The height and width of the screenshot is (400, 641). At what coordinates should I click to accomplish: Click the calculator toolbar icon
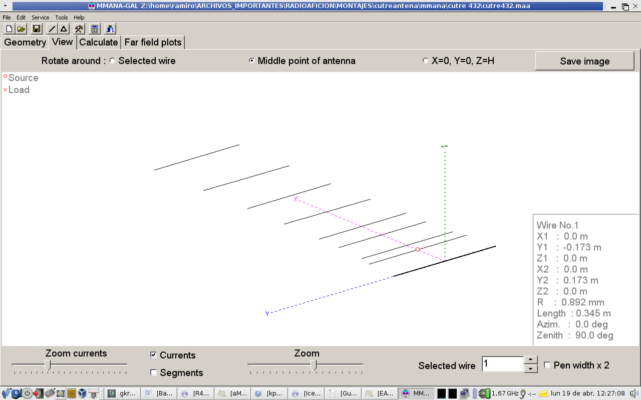coord(95,29)
